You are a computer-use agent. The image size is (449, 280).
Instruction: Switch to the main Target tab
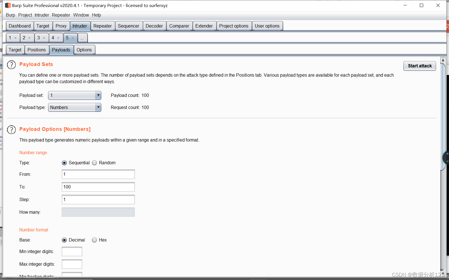43,26
